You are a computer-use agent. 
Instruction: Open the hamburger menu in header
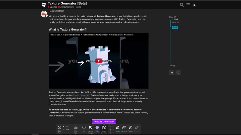(x=188, y=5)
